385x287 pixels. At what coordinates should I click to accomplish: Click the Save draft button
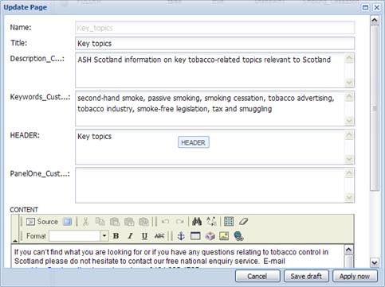coord(306,276)
